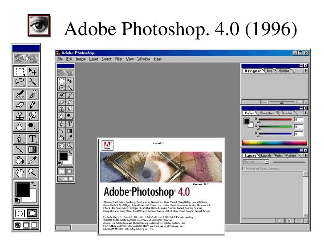Image resolution: width=324 pixels, height=243 pixels.
Task: Pick the Blur droplet tool in the enlarged toolbox
Action: 20,126
